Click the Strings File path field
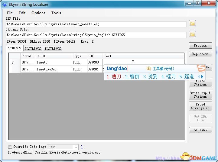This screenshot has height=162, width=218. point(96,35)
